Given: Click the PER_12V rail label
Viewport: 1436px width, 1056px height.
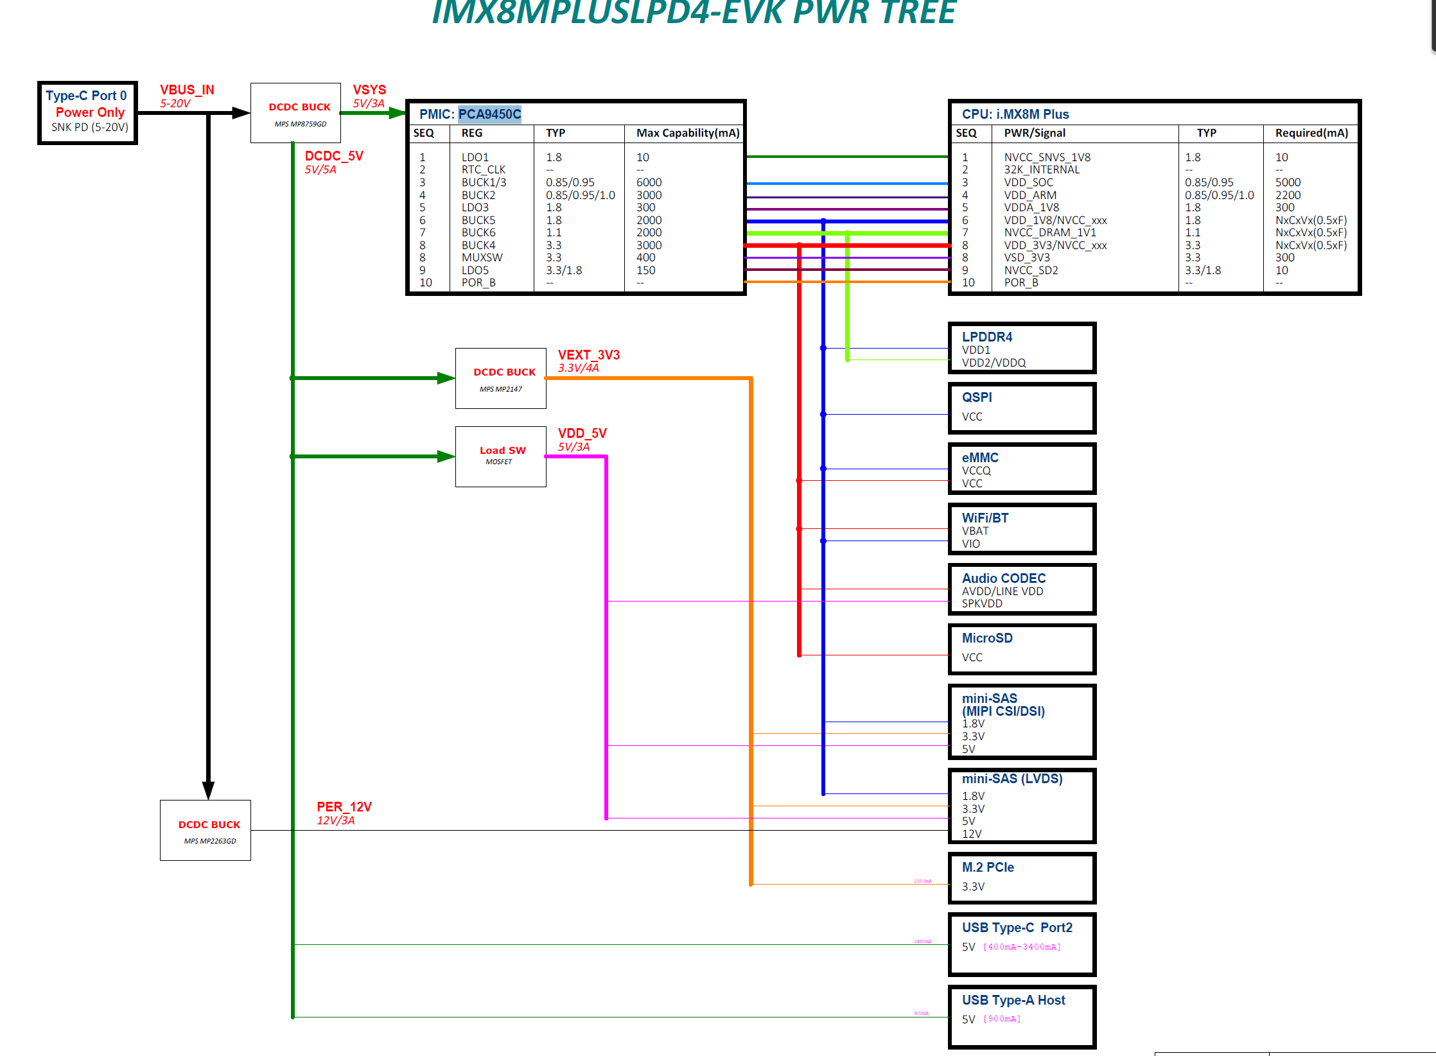Looking at the screenshot, I should coord(344,807).
